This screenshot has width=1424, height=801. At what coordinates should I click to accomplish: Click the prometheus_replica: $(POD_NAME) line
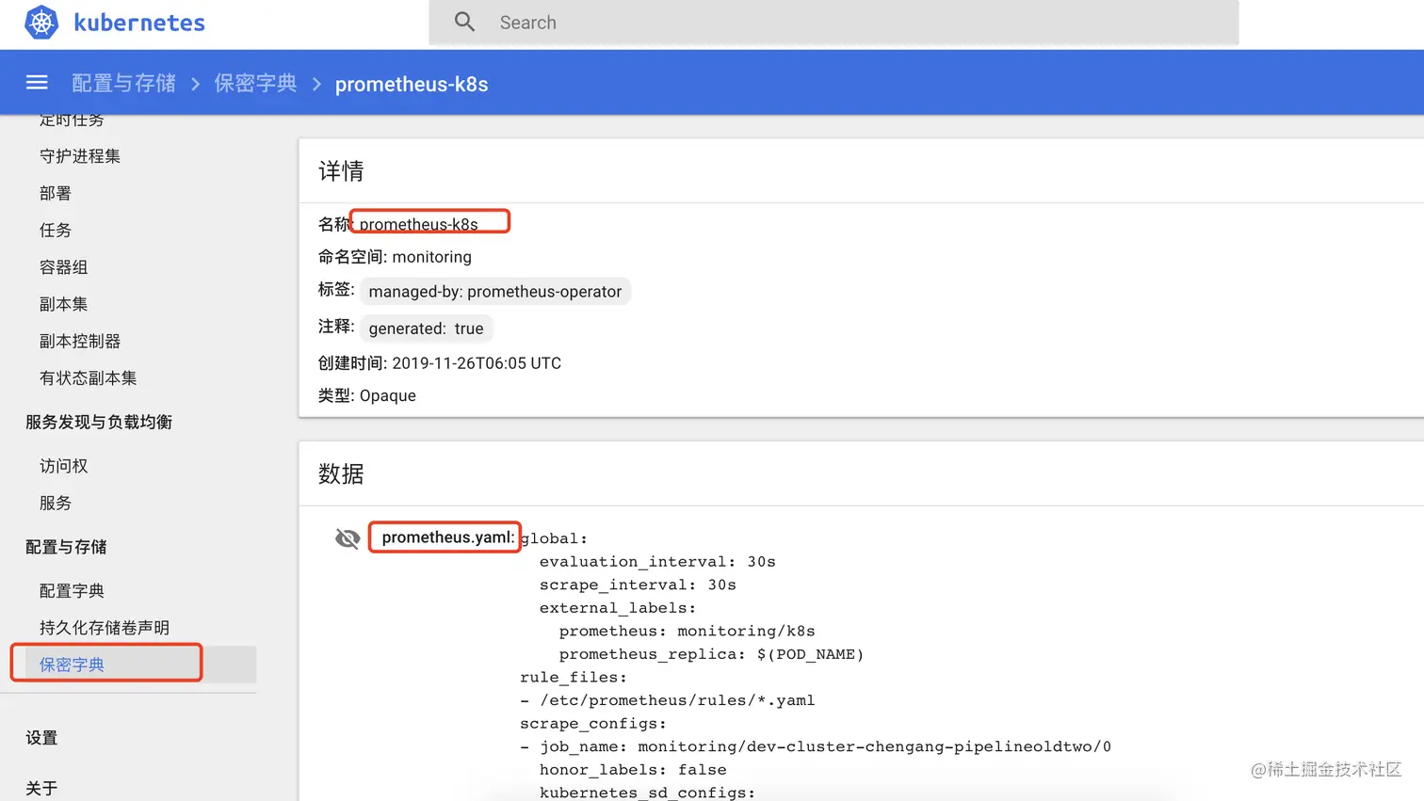tap(711, 654)
